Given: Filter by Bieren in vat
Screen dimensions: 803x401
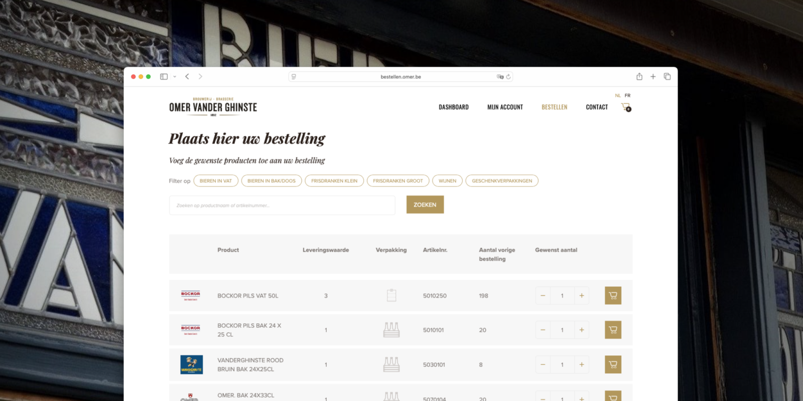Looking at the screenshot, I should (x=216, y=181).
